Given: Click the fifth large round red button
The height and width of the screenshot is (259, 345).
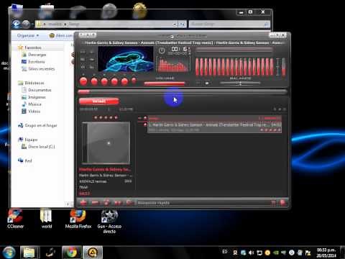Looking at the screenshot, I should tap(124, 81).
